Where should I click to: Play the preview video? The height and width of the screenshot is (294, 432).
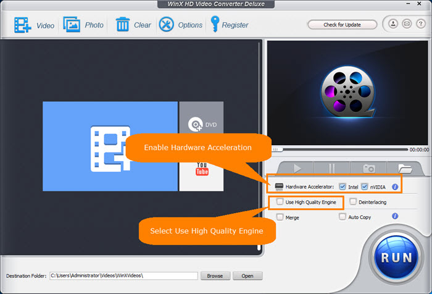click(x=297, y=168)
